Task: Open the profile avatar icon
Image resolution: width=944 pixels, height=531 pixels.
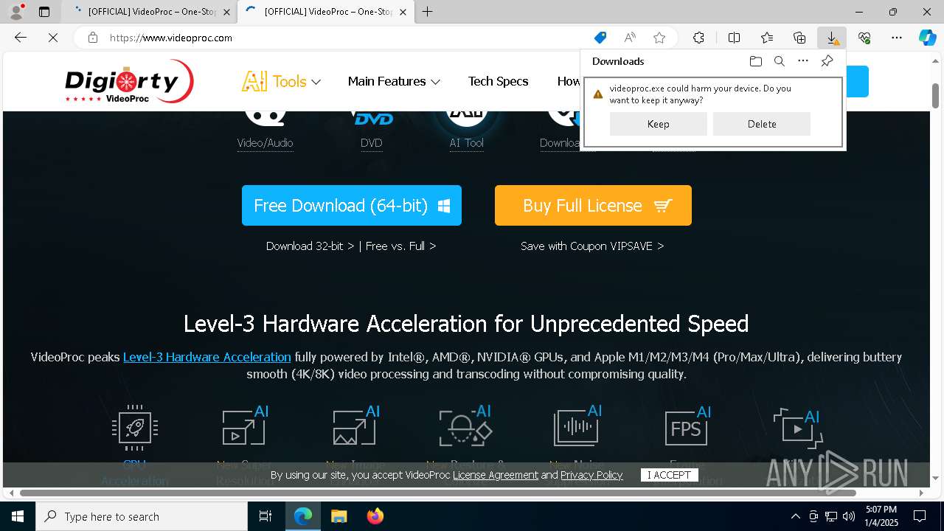Action: 15,12
